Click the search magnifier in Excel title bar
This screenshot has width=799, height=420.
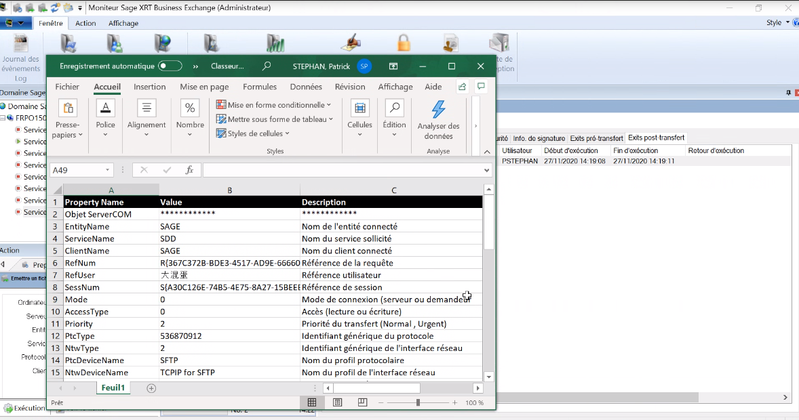click(267, 66)
